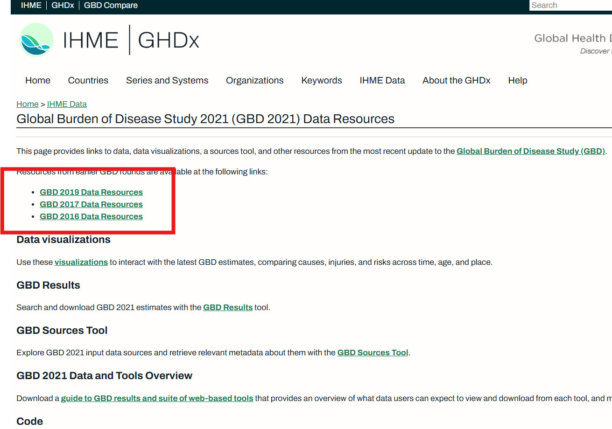Open GHDx link in top bar
This screenshot has height=429, width=612.
pyautogui.click(x=63, y=6)
